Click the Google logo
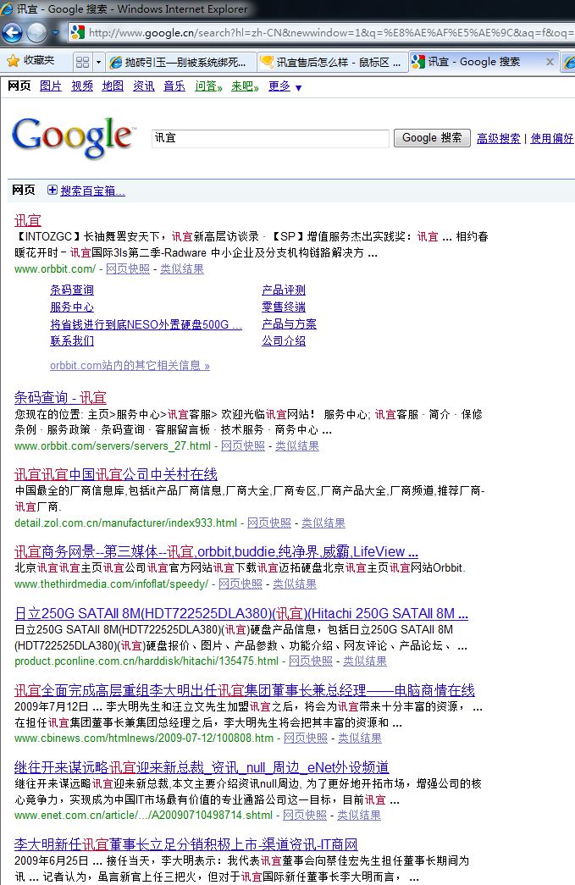 coord(74,137)
